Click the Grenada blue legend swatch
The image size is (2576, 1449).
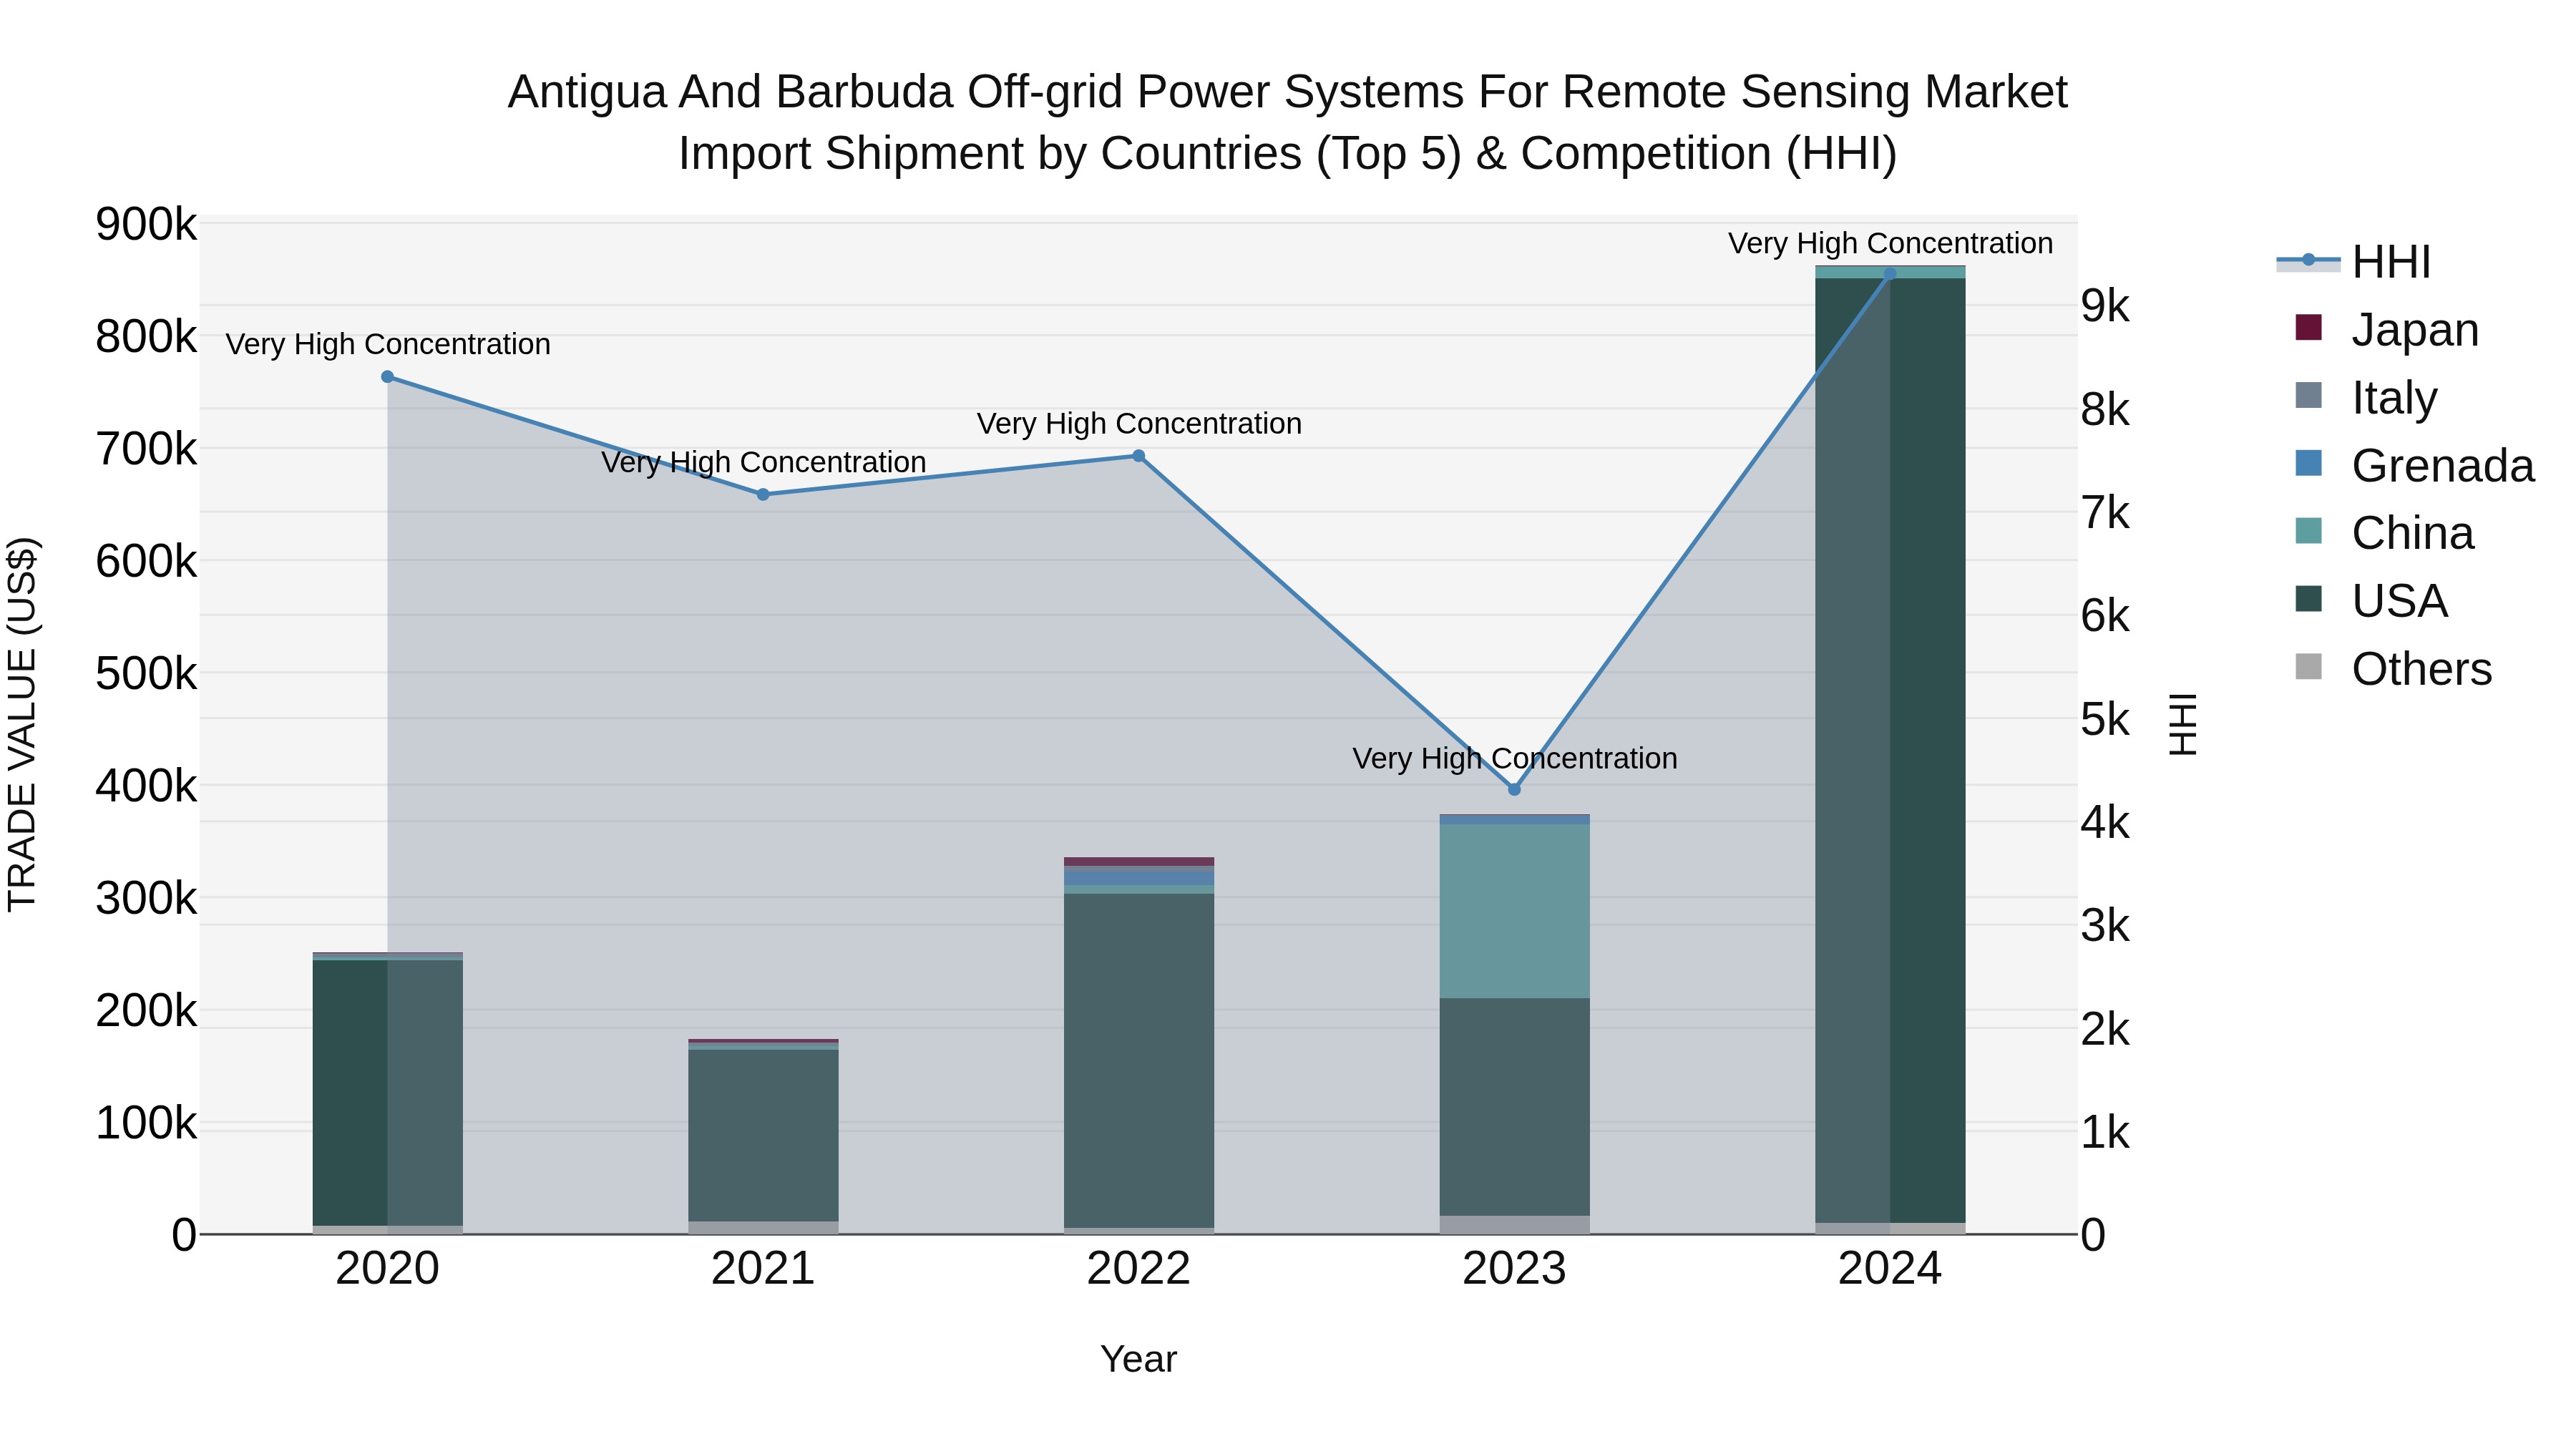coord(2308,463)
